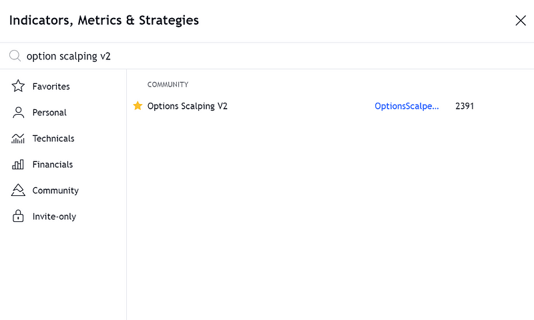Show the Financials category list
Image resolution: width=534 pixels, height=320 pixels.
[x=53, y=165]
